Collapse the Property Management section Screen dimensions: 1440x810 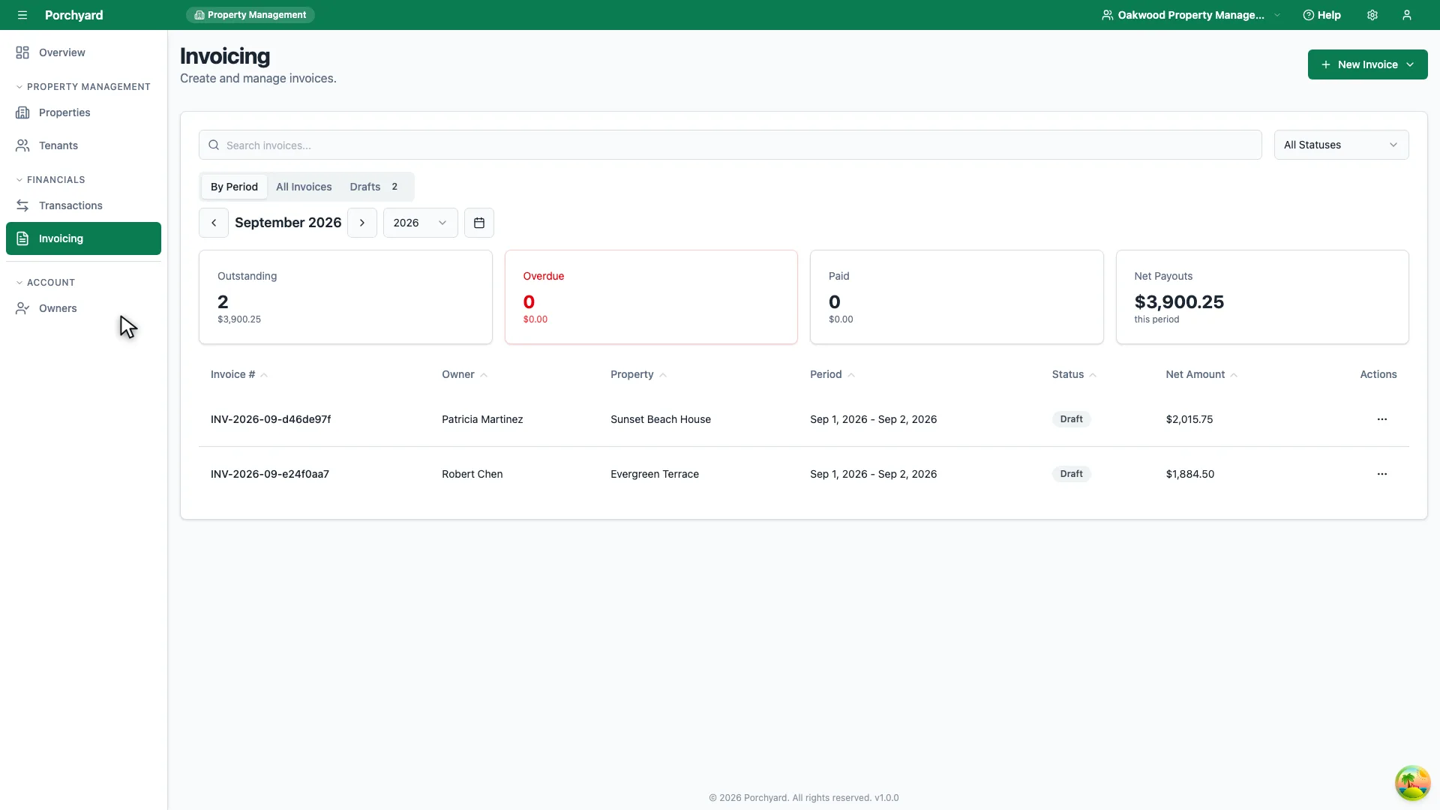click(x=82, y=87)
